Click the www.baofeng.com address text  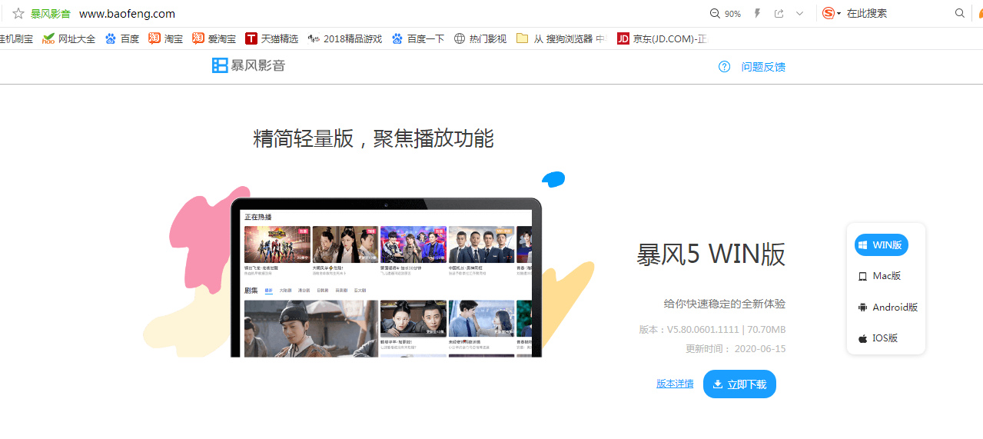click(127, 14)
